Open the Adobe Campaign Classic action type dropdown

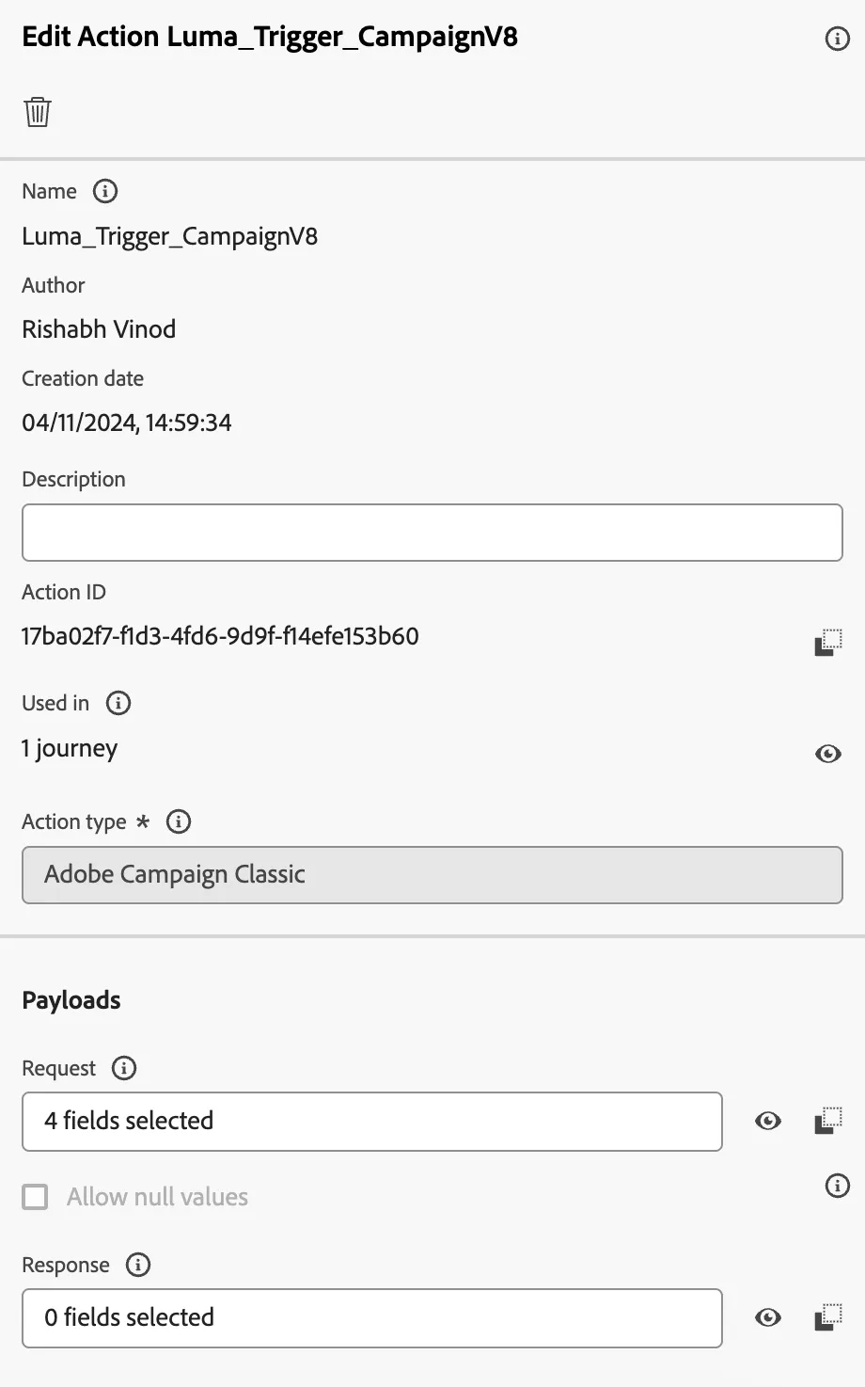(x=432, y=875)
